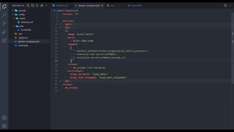Click the MYSQL_ROOT_PASSWORD key
The height and width of the screenshot is (132, 234).
tap(83, 78)
